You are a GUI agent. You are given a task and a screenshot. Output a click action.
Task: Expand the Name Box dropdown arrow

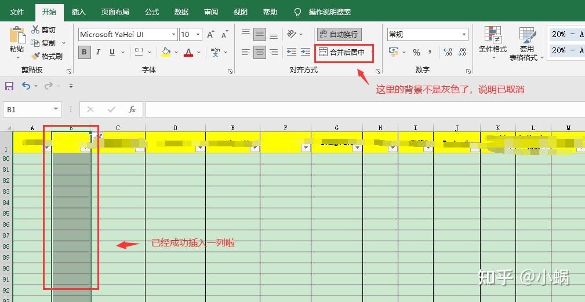[56, 109]
